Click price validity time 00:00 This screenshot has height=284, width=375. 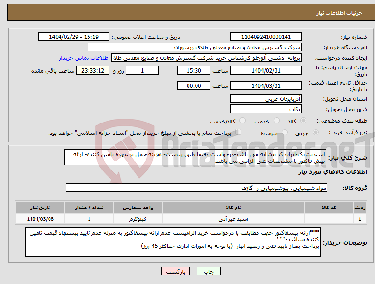pyautogui.click(x=194, y=85)
